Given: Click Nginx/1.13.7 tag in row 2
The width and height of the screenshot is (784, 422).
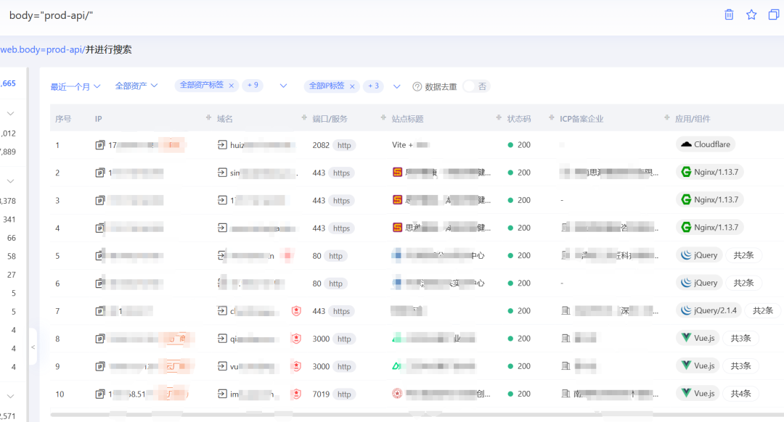Looking at the screenshot, I should (x=709, y=172).
